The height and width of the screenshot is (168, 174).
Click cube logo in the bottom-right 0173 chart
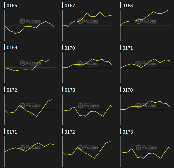click(x=138, y=148)
